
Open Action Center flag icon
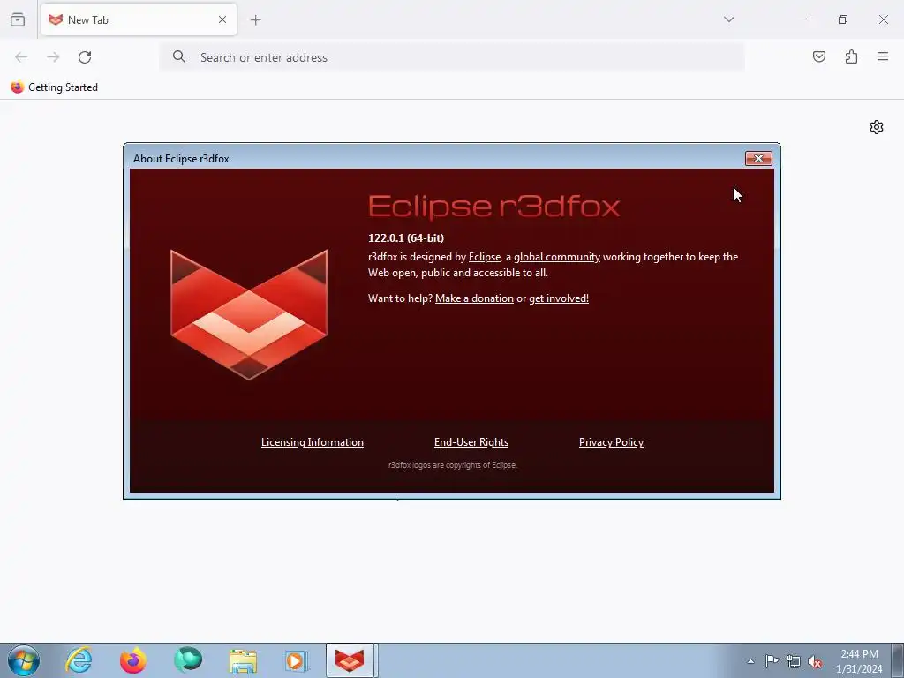pos(772,661)
